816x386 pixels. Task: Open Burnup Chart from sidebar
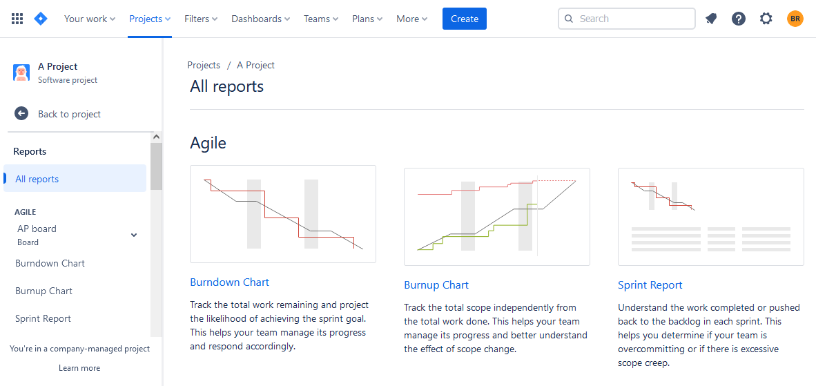tap(43, 291)
